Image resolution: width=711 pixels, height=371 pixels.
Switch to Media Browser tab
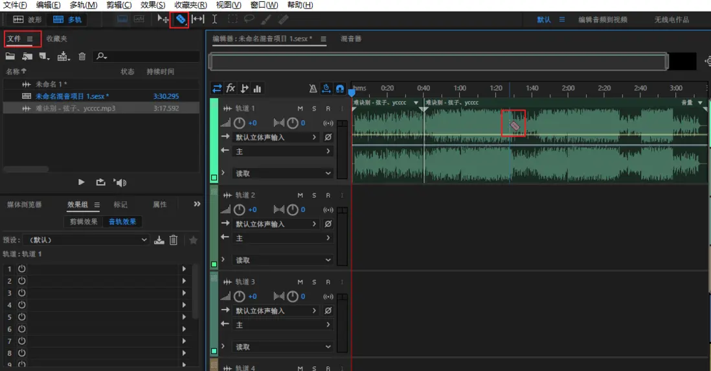[x=24, y=204]
